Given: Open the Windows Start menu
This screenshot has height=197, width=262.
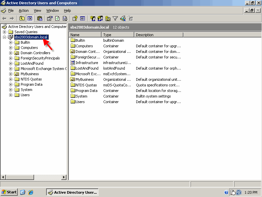Looking at the screenshot, I should [9, 192].
